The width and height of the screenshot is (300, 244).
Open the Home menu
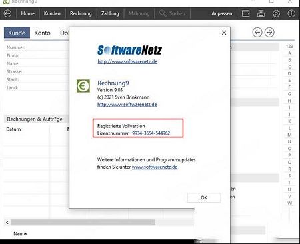(28, 13)
